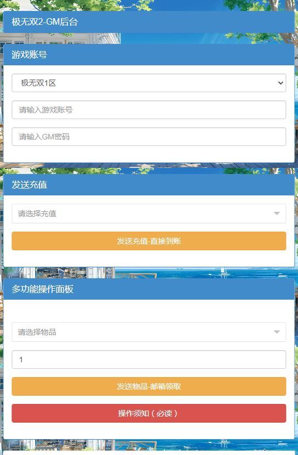This screenshot has width=298, height=455.
Task: Click the 发送充值 panel heading
Action: (x=149, y=184)
